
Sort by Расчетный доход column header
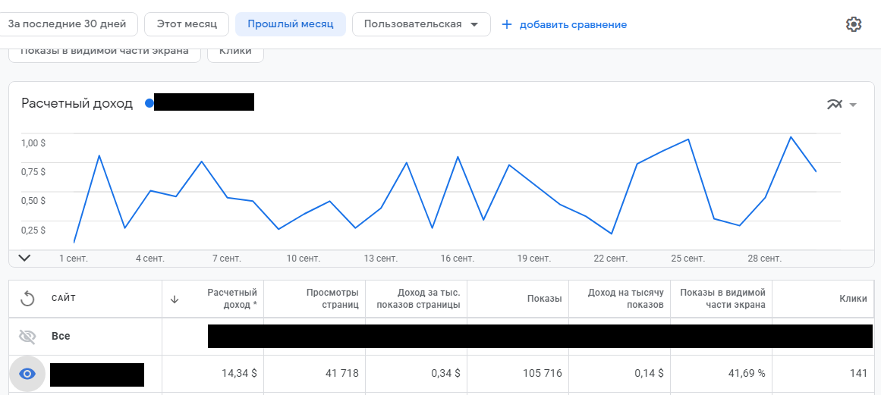coord(232,298)
